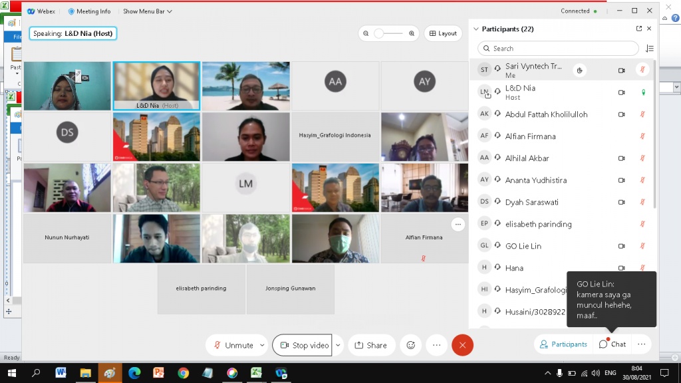Leave the meeting with the red X button
This screenshot has height=383, width=681.
click(x=462, y=345)
